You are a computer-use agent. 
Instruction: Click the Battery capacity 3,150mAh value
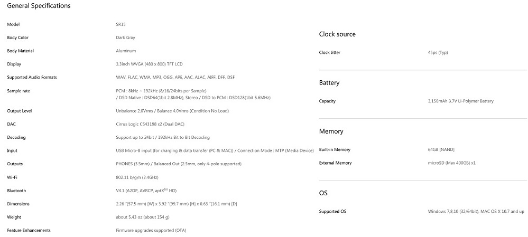461,101
